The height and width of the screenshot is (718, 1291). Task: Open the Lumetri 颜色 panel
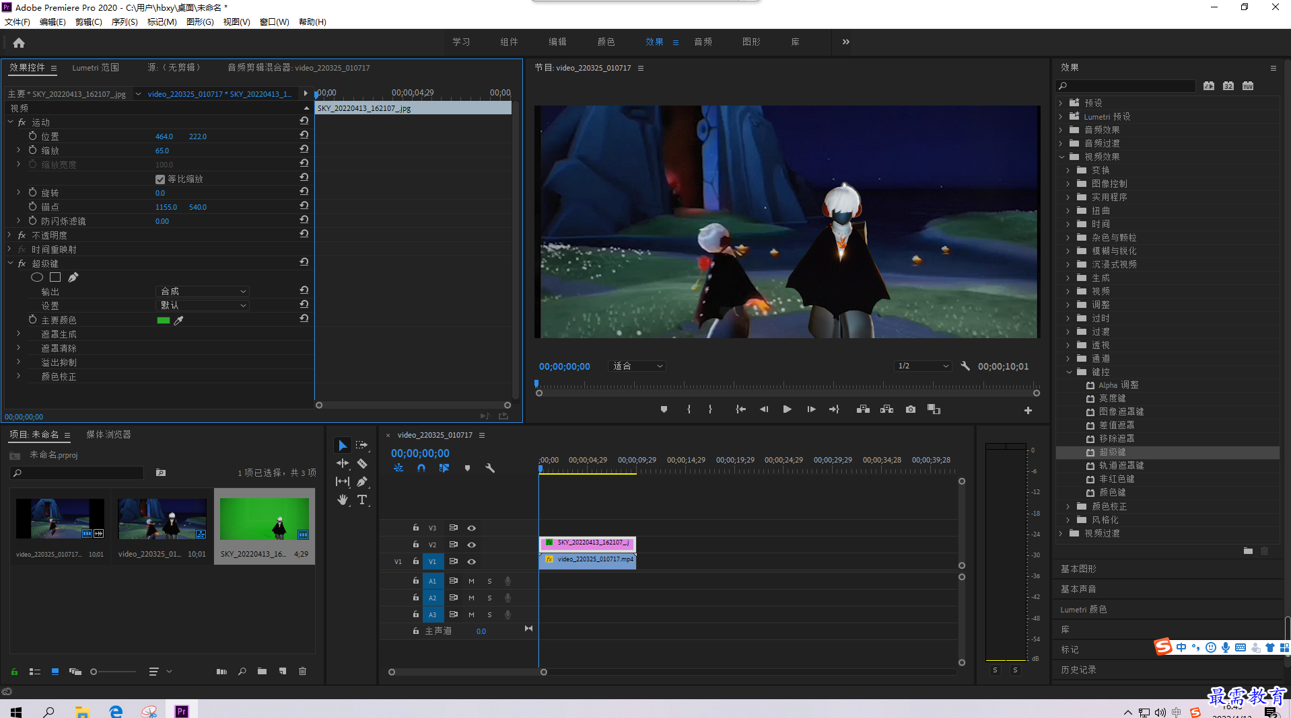1083,609
